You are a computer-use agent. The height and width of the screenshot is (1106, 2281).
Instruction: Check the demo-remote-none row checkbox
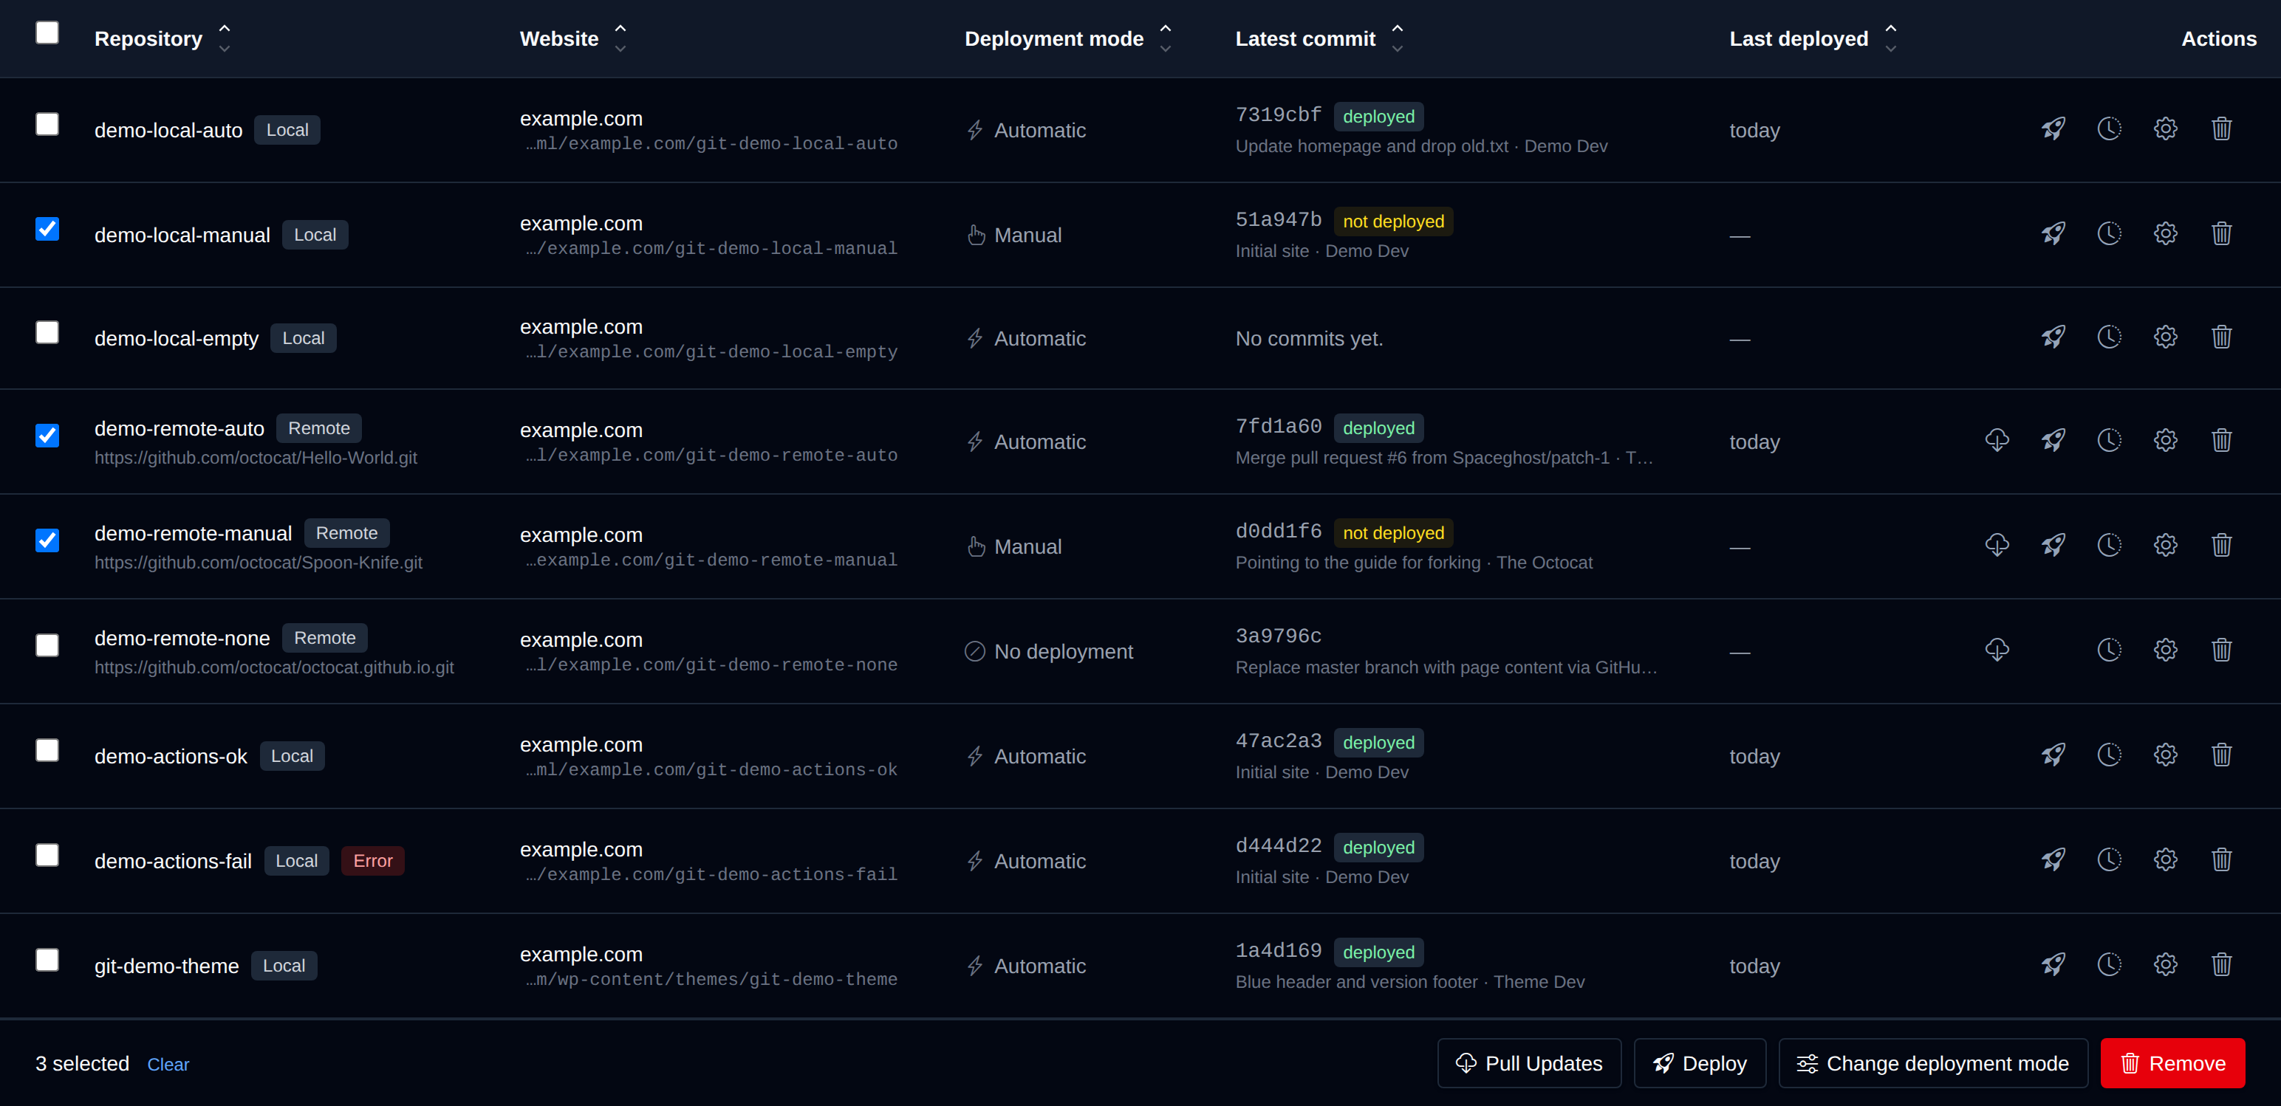click(x=47, y=645)
